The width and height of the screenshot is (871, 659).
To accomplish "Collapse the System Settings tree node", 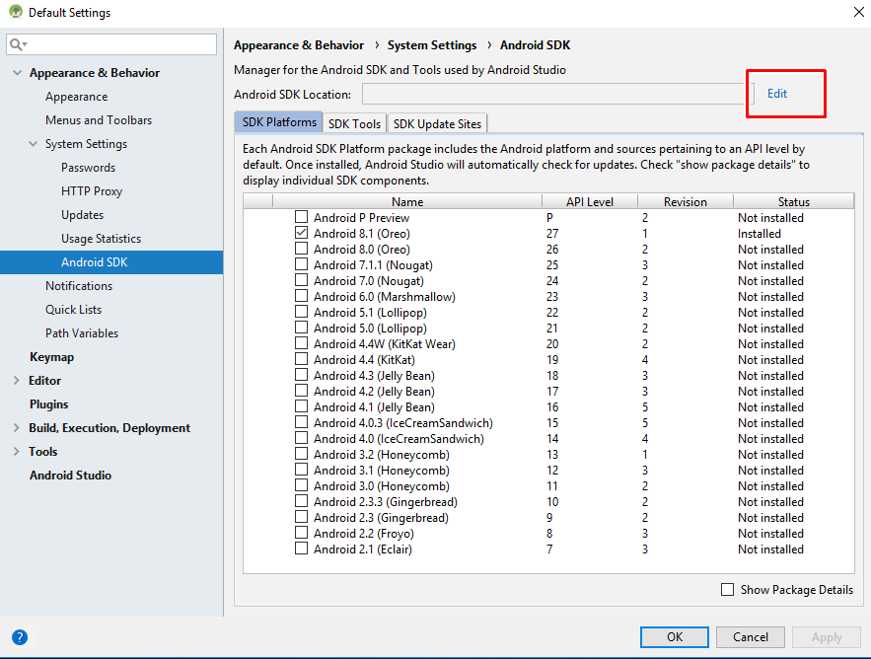I will click(32, 144).
